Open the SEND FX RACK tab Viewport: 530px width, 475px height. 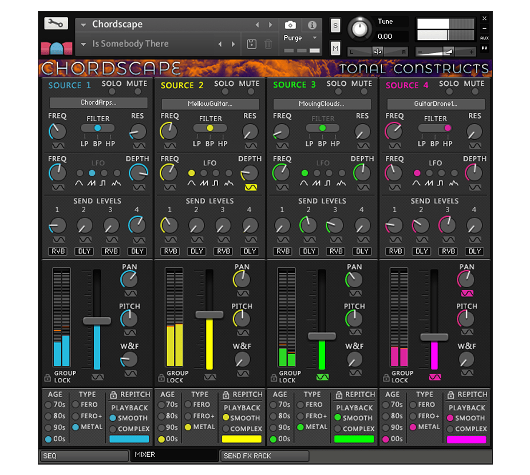pyautogui.click(x=264, y=456)
